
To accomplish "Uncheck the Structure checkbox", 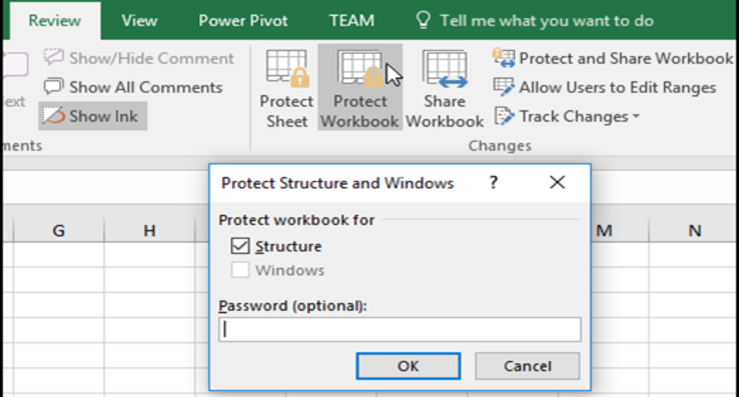I will (x=240, y=246).
